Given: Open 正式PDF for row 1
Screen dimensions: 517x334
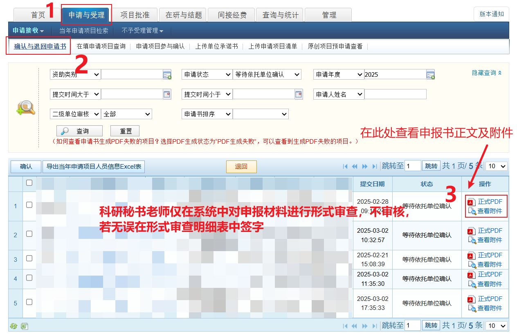Looking at the screenshot, I should coord(490,202).
